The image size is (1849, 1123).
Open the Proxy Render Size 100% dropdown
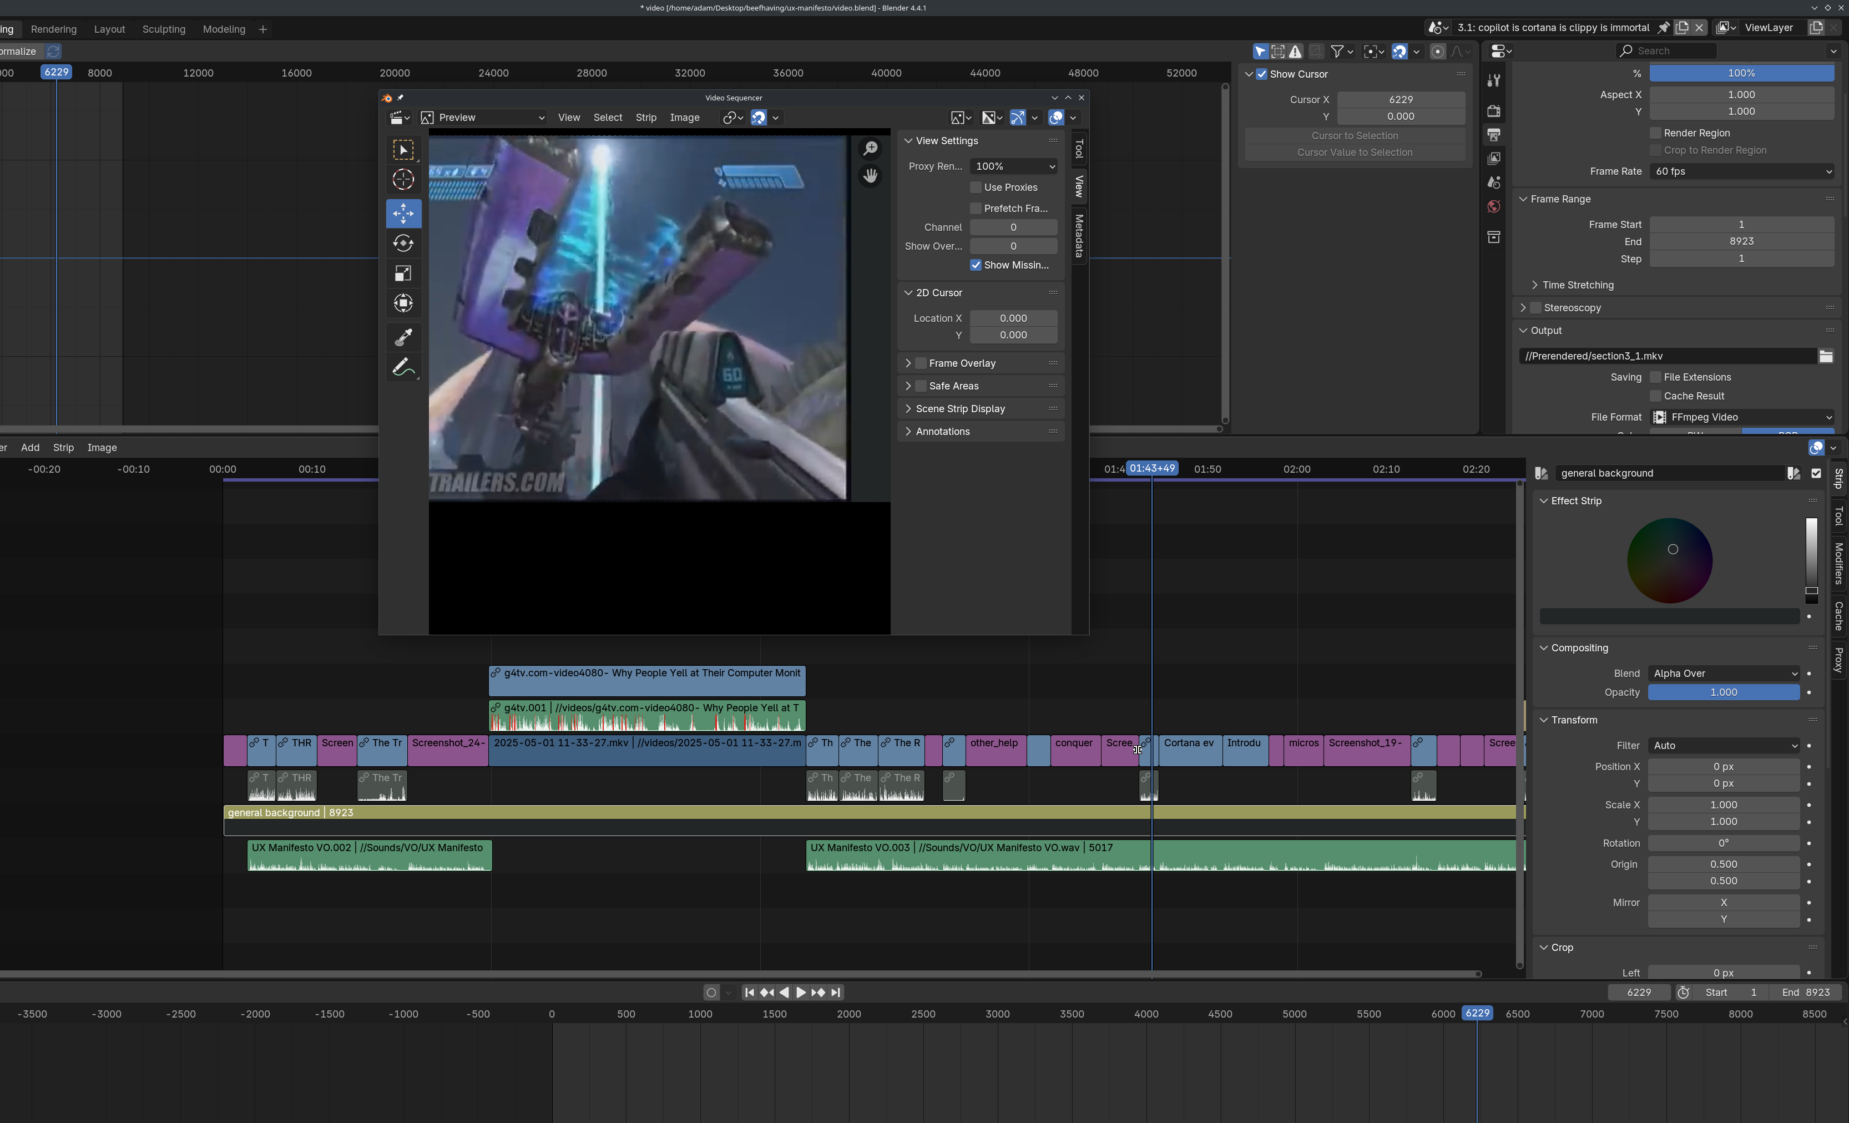pos(1014,166)
